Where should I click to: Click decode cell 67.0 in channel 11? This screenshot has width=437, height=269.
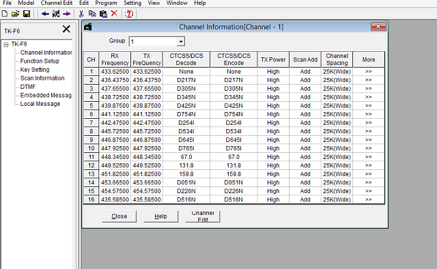(186, 157)
